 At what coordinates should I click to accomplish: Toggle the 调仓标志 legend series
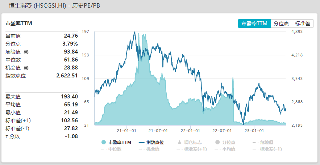[x=189, y=143]
